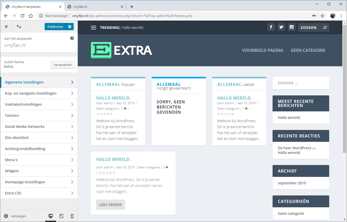Open Hallo wereld. under Meest Recente Berichten
The width and height of the screenshot is (347, 222).
289,118
